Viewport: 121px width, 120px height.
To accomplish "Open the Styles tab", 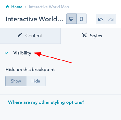I will coord(91,36).
